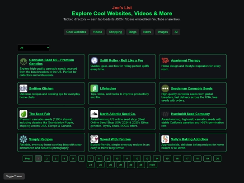Open Spliff Roller - Roll Like a Pro link

coord(122,61)
